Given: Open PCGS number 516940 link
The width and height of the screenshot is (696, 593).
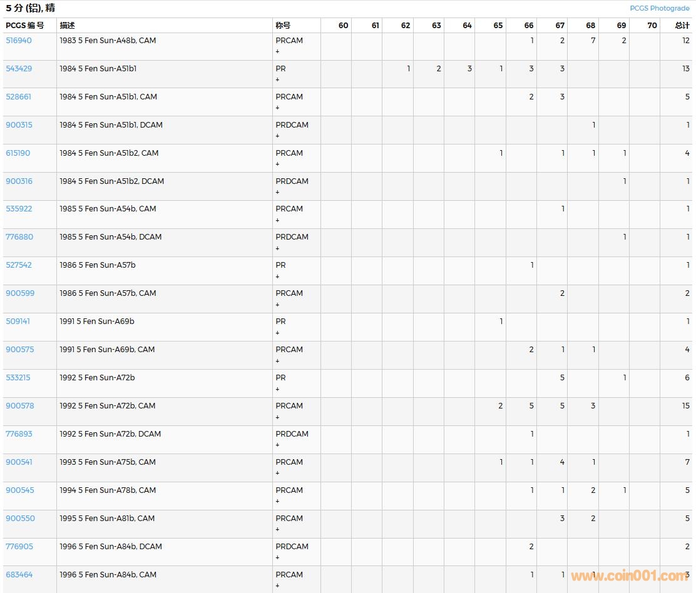Looking at the screenshot, I should (19, 41).
